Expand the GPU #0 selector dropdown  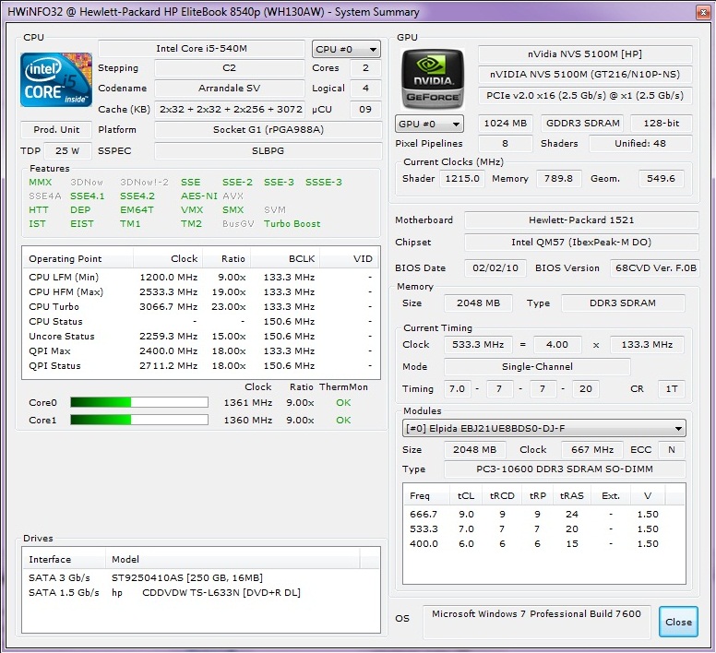coord(429,124)
